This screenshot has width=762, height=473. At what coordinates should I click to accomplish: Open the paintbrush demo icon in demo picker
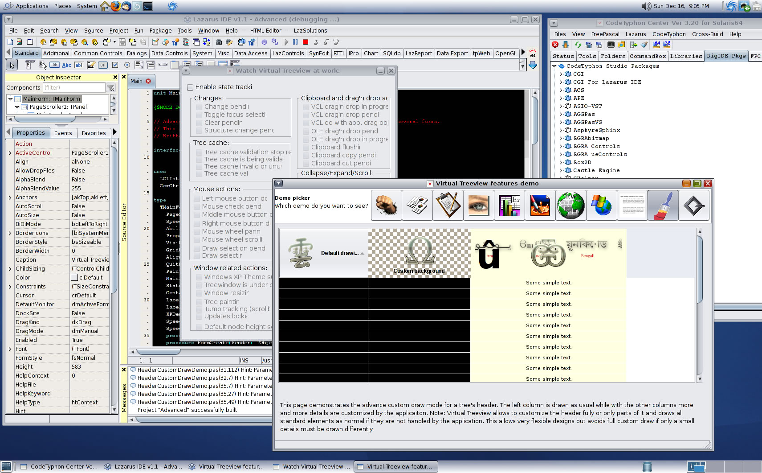point(663,206)
